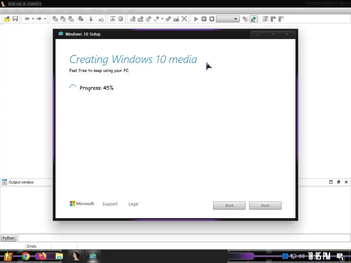Click the structure variable icon with S plus
351x263 pixels.
(x=156, y=19)
